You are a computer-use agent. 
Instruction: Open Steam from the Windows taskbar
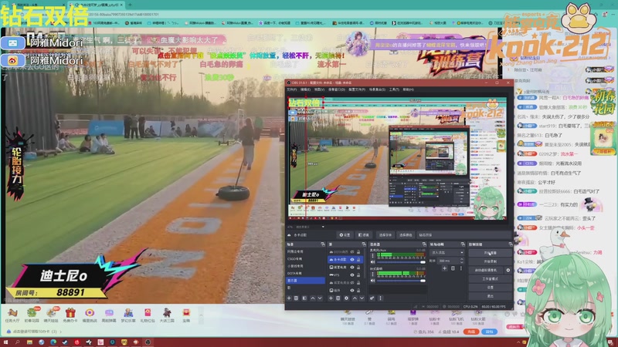point(65,342)
